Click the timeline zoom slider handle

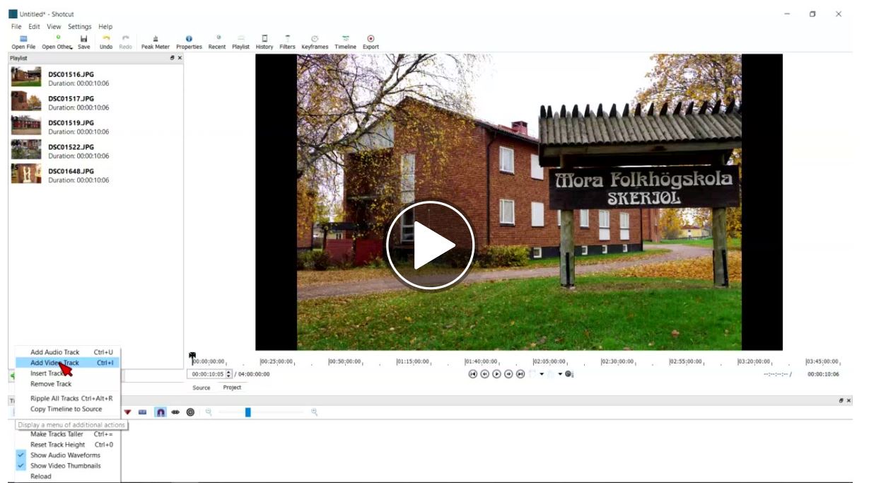(248, 412)
